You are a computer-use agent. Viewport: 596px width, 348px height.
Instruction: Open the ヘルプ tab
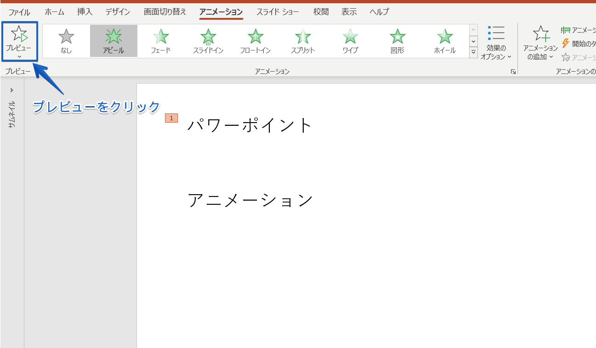[379, 12]
